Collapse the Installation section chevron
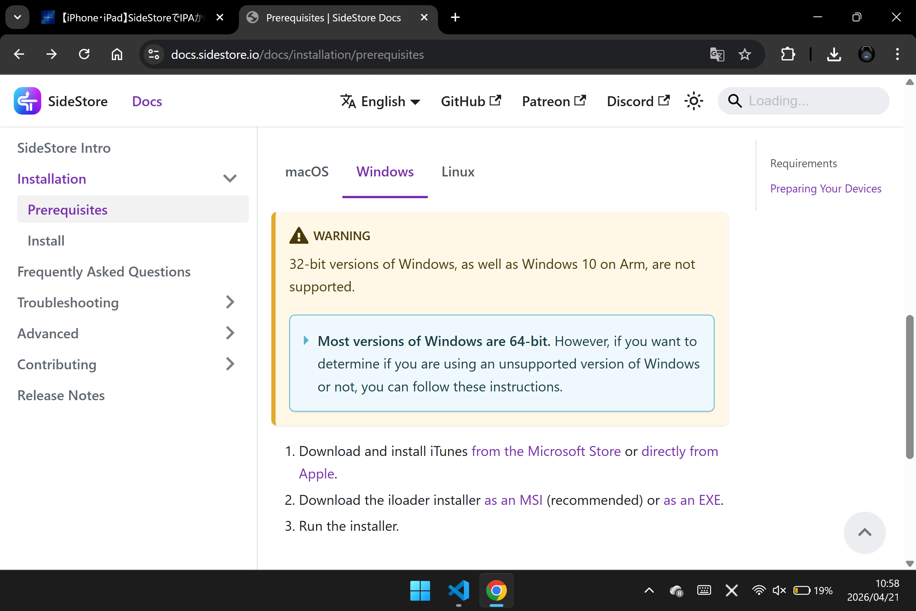 click(230, 179)
